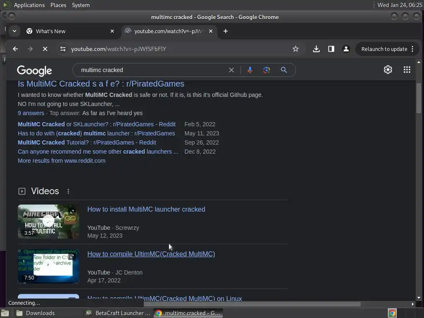
Task: Toggle the Chrome side panel icon
Action: tap(331, 49)
